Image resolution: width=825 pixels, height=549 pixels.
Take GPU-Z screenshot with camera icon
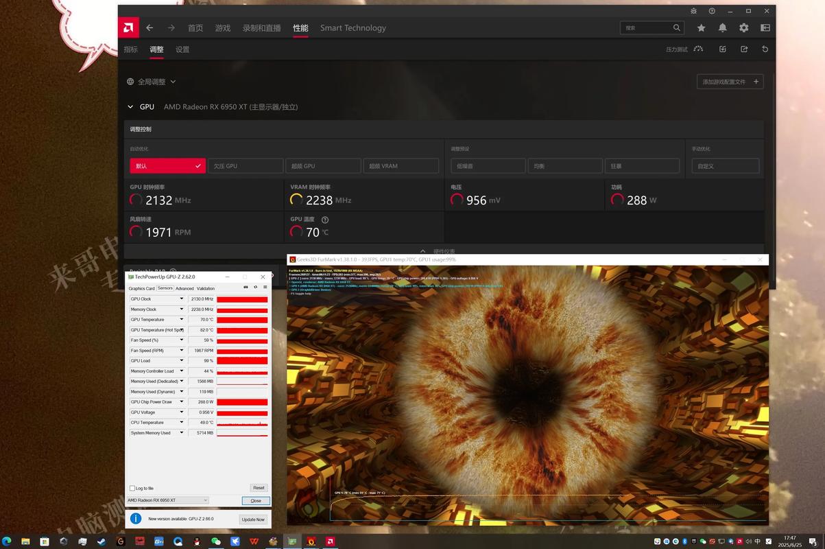(246, 287)
